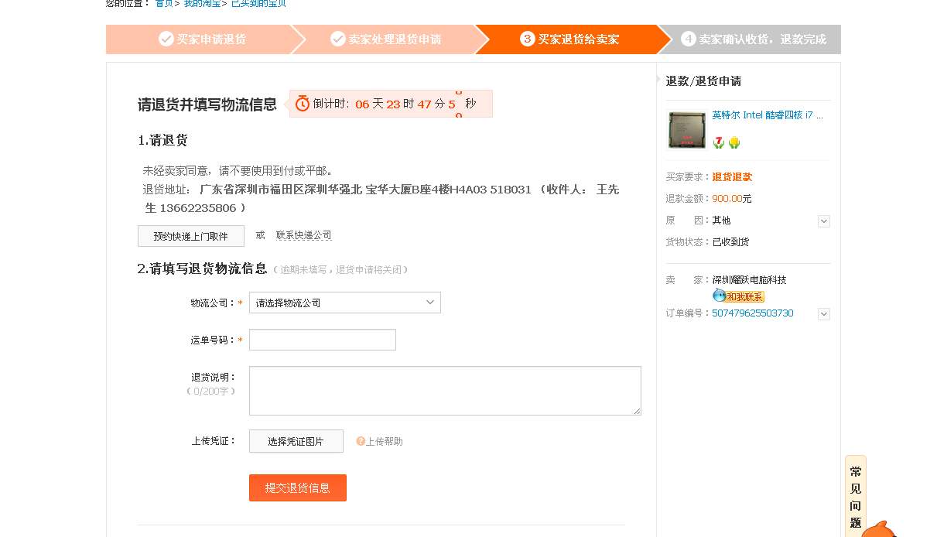This screenshot has height=537, width=937.
Task: Open the 物流公司 logistics company dropdown
Action: [345, 303]
